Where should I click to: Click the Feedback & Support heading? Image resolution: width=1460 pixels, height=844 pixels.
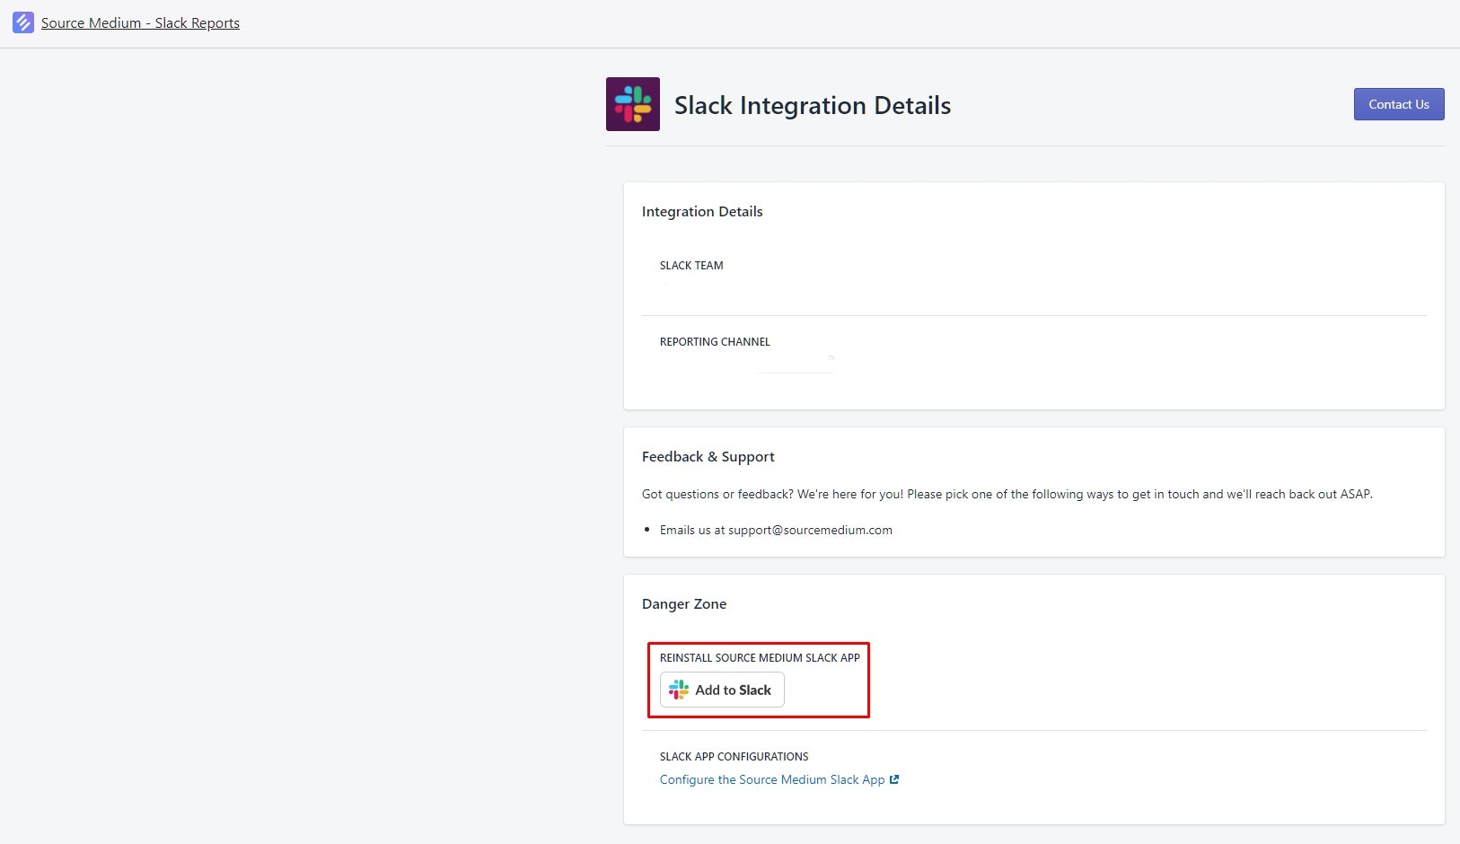(x=708, y=457)
